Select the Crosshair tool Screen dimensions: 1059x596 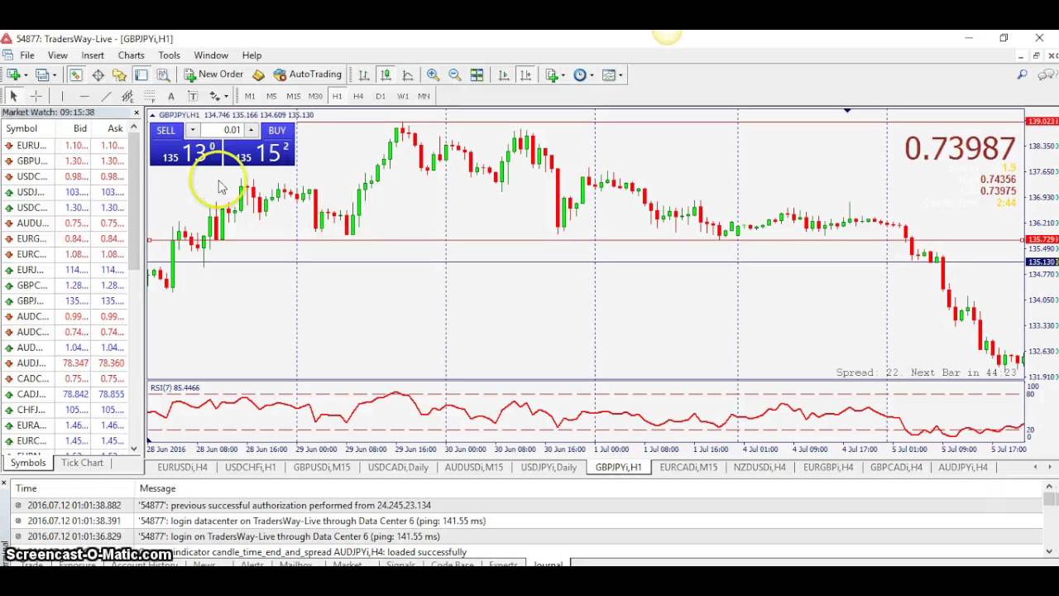point(36,96)
